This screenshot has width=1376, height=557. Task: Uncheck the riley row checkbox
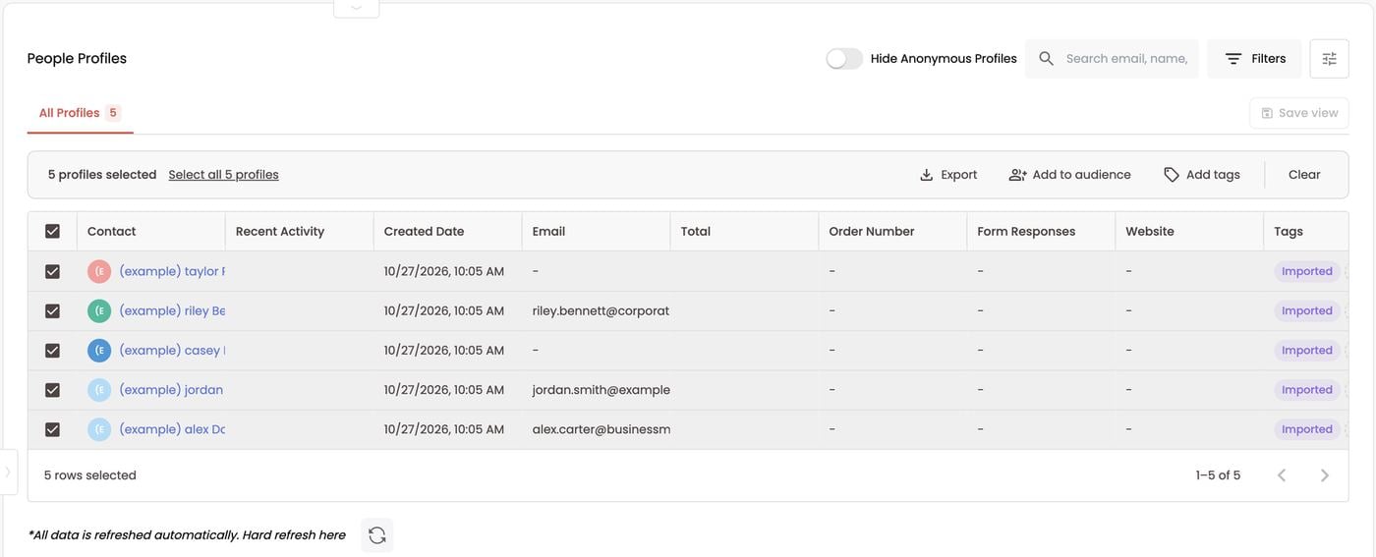click(x=52, y=311)
